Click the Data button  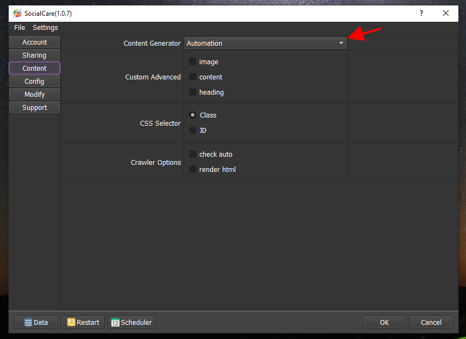(36, 322)
